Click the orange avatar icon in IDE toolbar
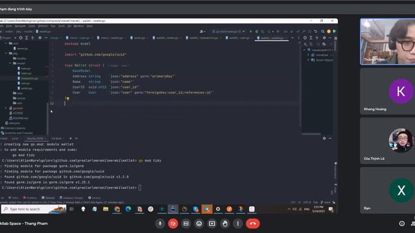Screen dimensions: 415x233 tap(329, 32)
